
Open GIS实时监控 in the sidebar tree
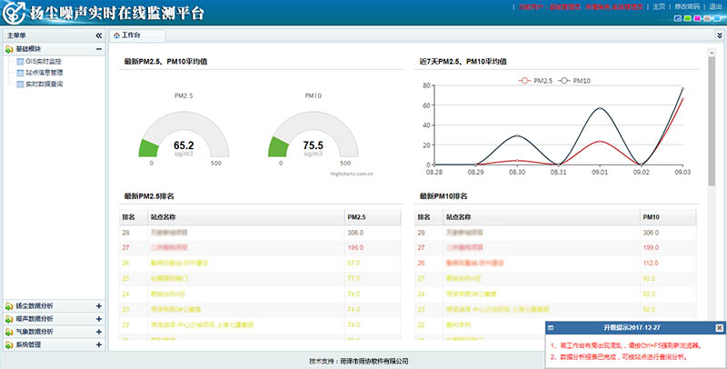(x=42, y=61)
